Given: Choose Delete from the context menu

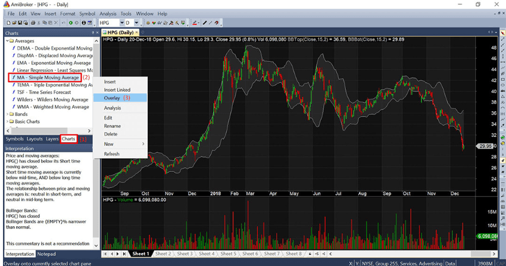Looking at the screenshot, I should 120,134.
